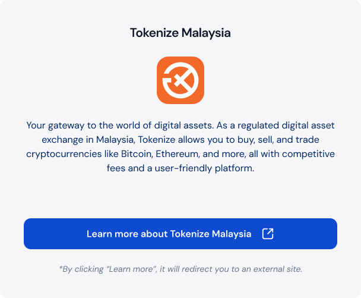
Task: Click the white circular X symbol in logo
Action: 180,80
